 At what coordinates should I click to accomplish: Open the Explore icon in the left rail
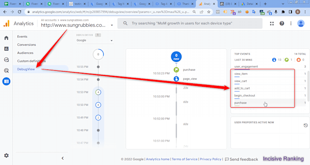[6, 60]
